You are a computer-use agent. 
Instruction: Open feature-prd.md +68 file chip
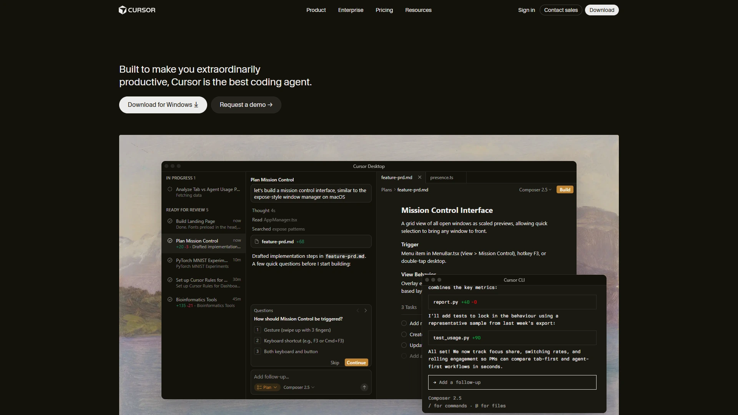pos(311,242)
